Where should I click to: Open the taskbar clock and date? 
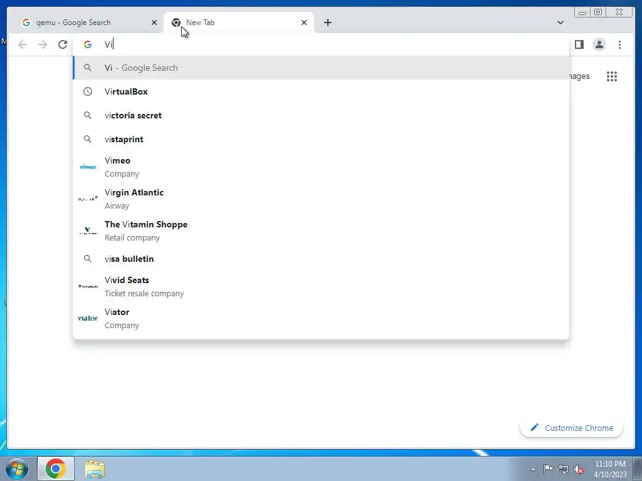[x=610, y=469]
